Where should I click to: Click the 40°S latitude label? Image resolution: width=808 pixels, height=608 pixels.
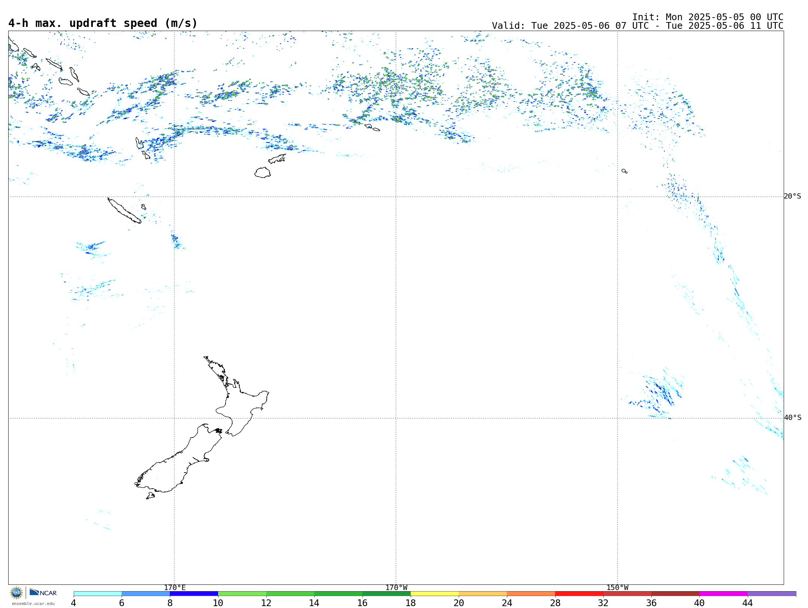[x=792, y=418]
